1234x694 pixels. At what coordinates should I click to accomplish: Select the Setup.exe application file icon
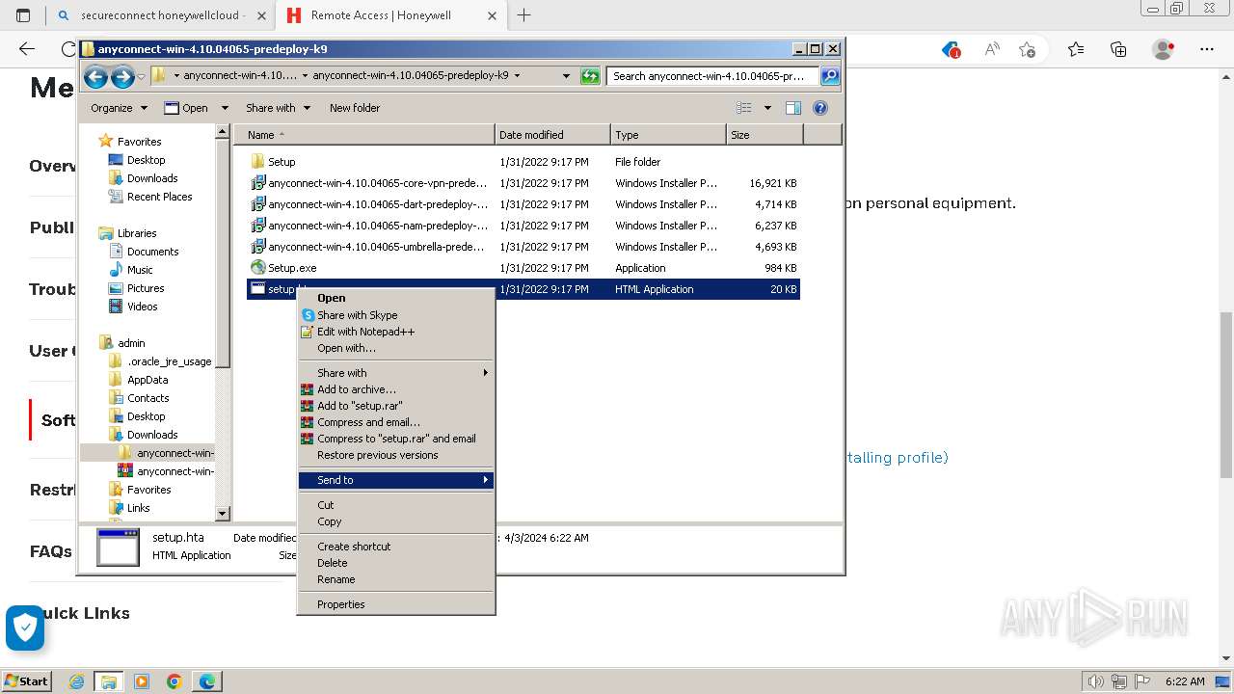[x=257, y=268]
